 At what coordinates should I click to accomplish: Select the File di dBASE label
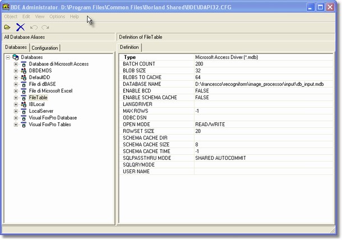click(x=42, y=84)
